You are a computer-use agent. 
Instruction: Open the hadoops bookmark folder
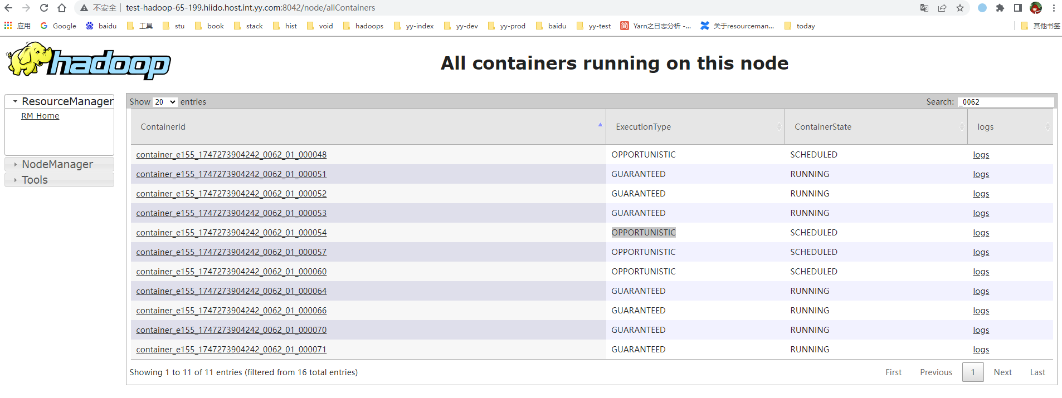(363, 26)
